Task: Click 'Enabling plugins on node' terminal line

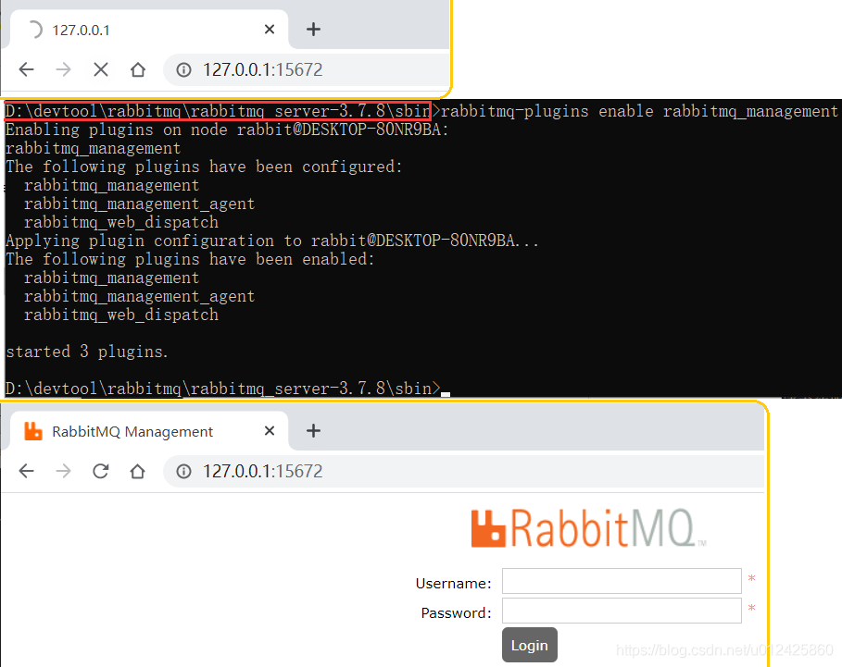Action: click(227, 130)
